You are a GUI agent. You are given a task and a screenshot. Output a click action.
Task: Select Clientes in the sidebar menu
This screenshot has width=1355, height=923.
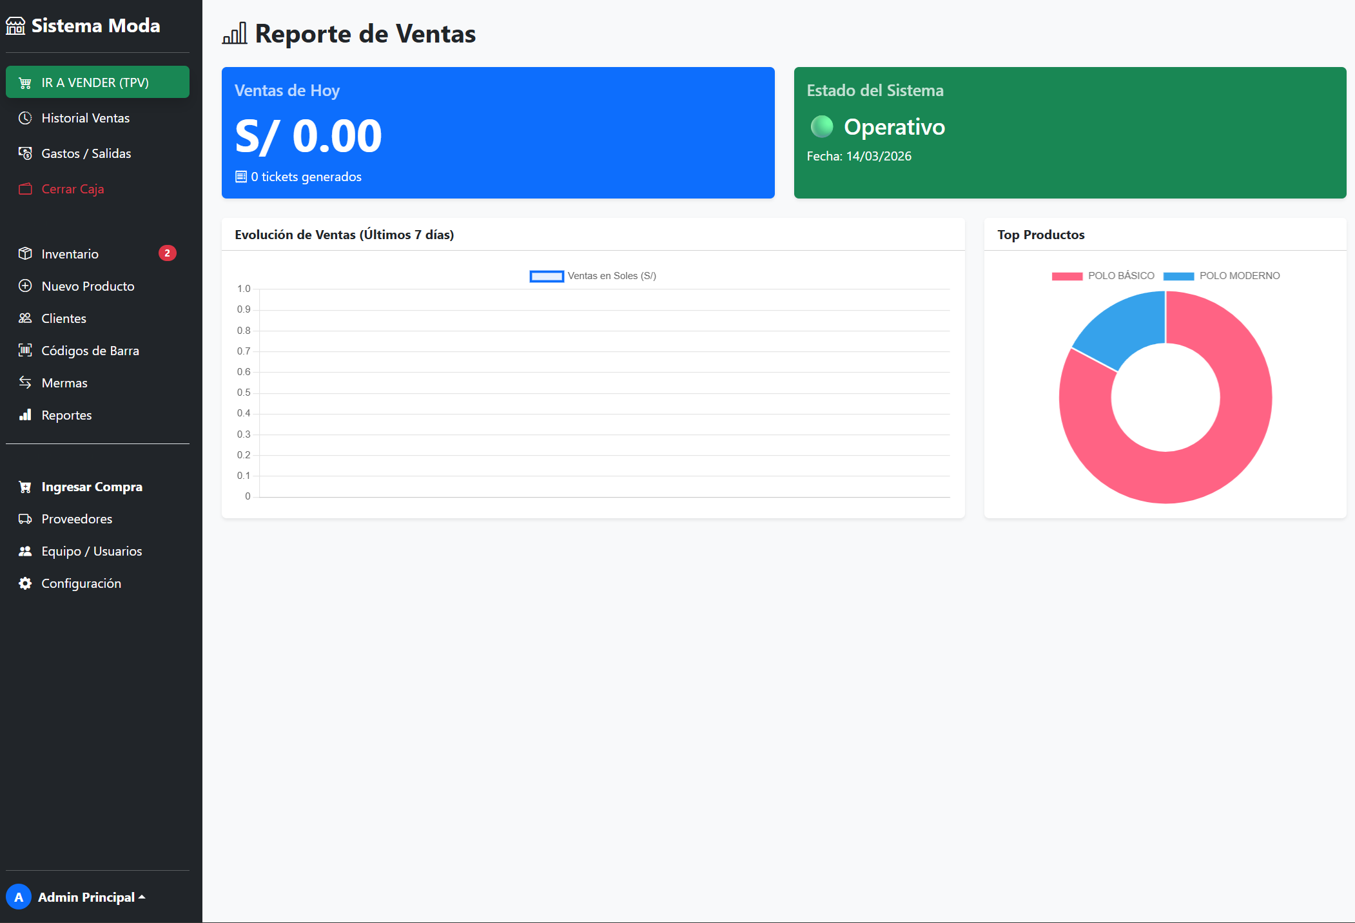(63, 318)
